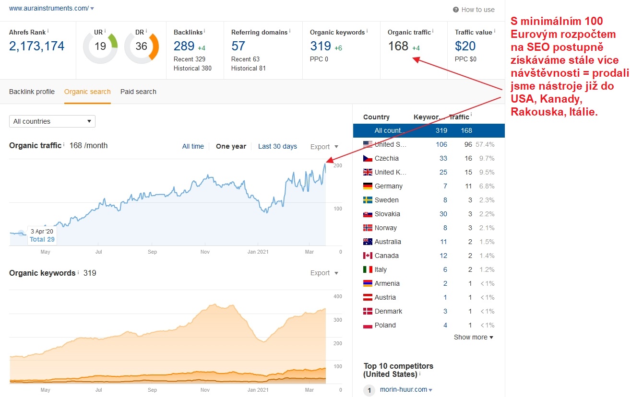Click the Canada flag icon
Viewport: 643px width, 397px height.
pos(368,256)
